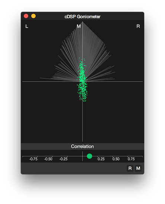Click the M button beside R
The width and height of the screenshot is (165, 204).
click(x=138, y=168)
